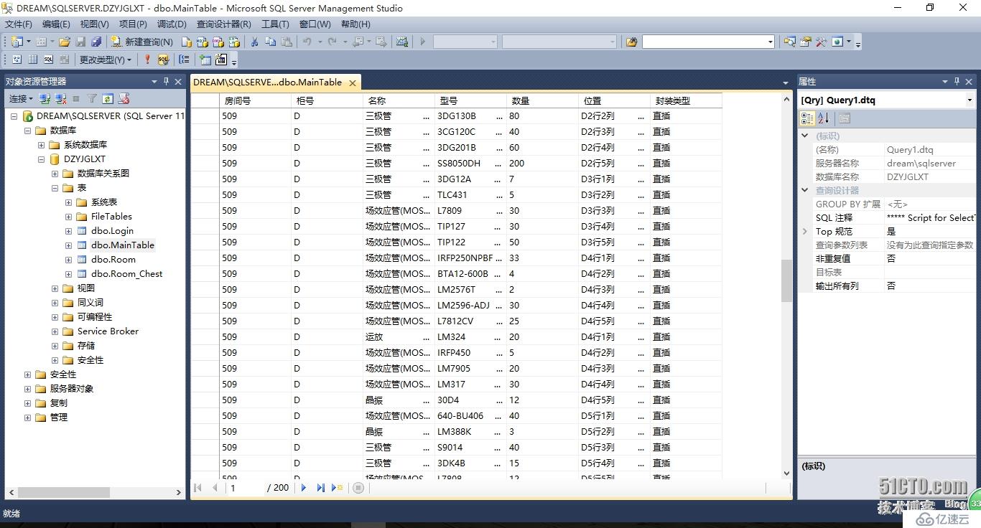Select dbo.MainTable in the tree
The width and height of the screenshot is (981, 528).
[x=123, y=245]
